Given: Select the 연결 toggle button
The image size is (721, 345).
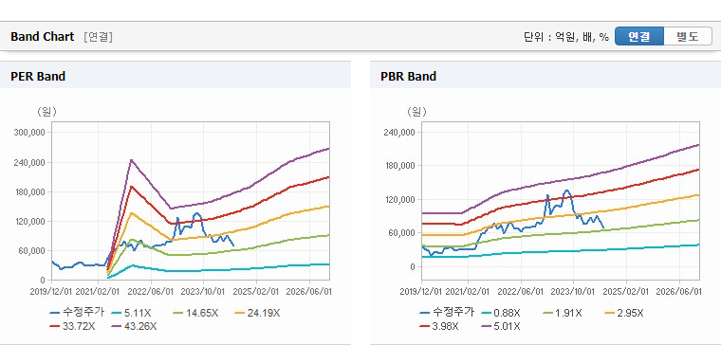Looking at the screenshot, I should 639,37.
